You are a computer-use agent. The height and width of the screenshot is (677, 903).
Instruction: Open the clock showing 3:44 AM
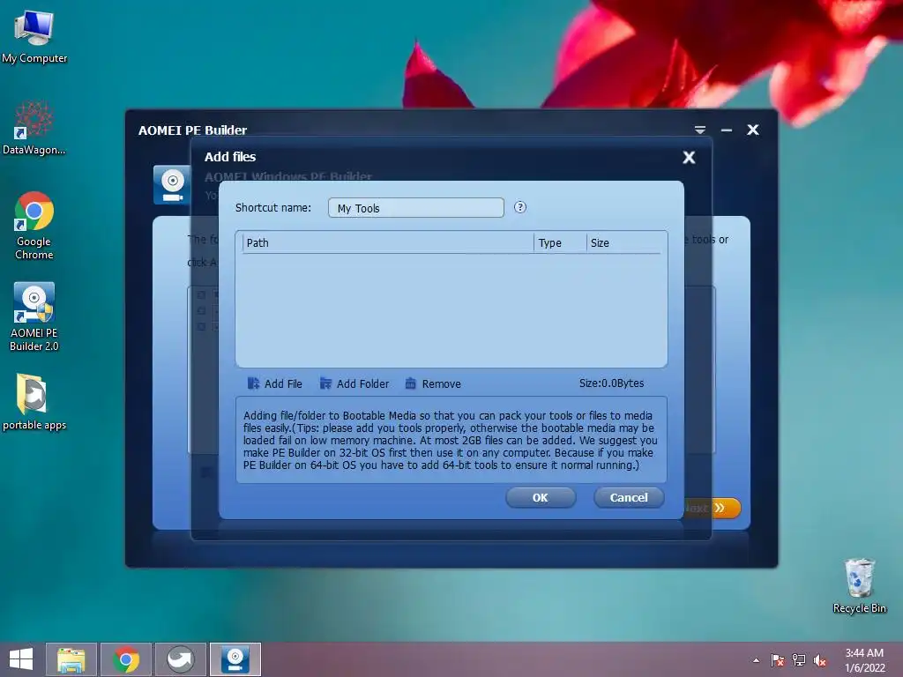(x=864, y=660)
